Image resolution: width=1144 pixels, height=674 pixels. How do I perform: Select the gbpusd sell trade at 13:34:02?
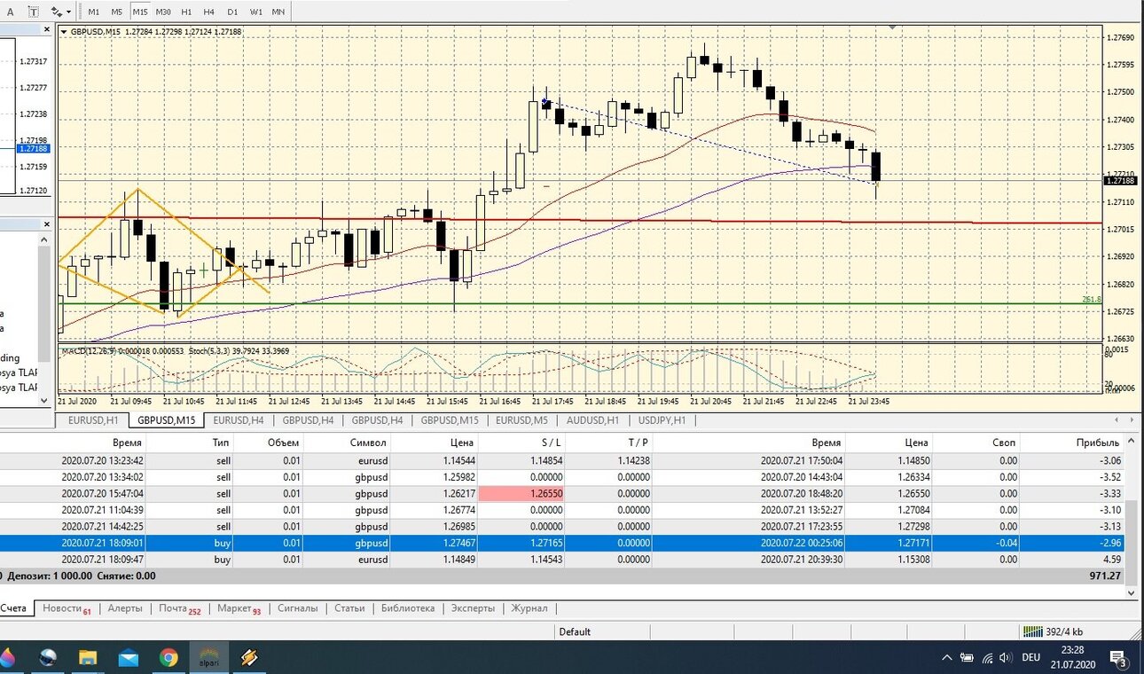[x=562, y=477]
